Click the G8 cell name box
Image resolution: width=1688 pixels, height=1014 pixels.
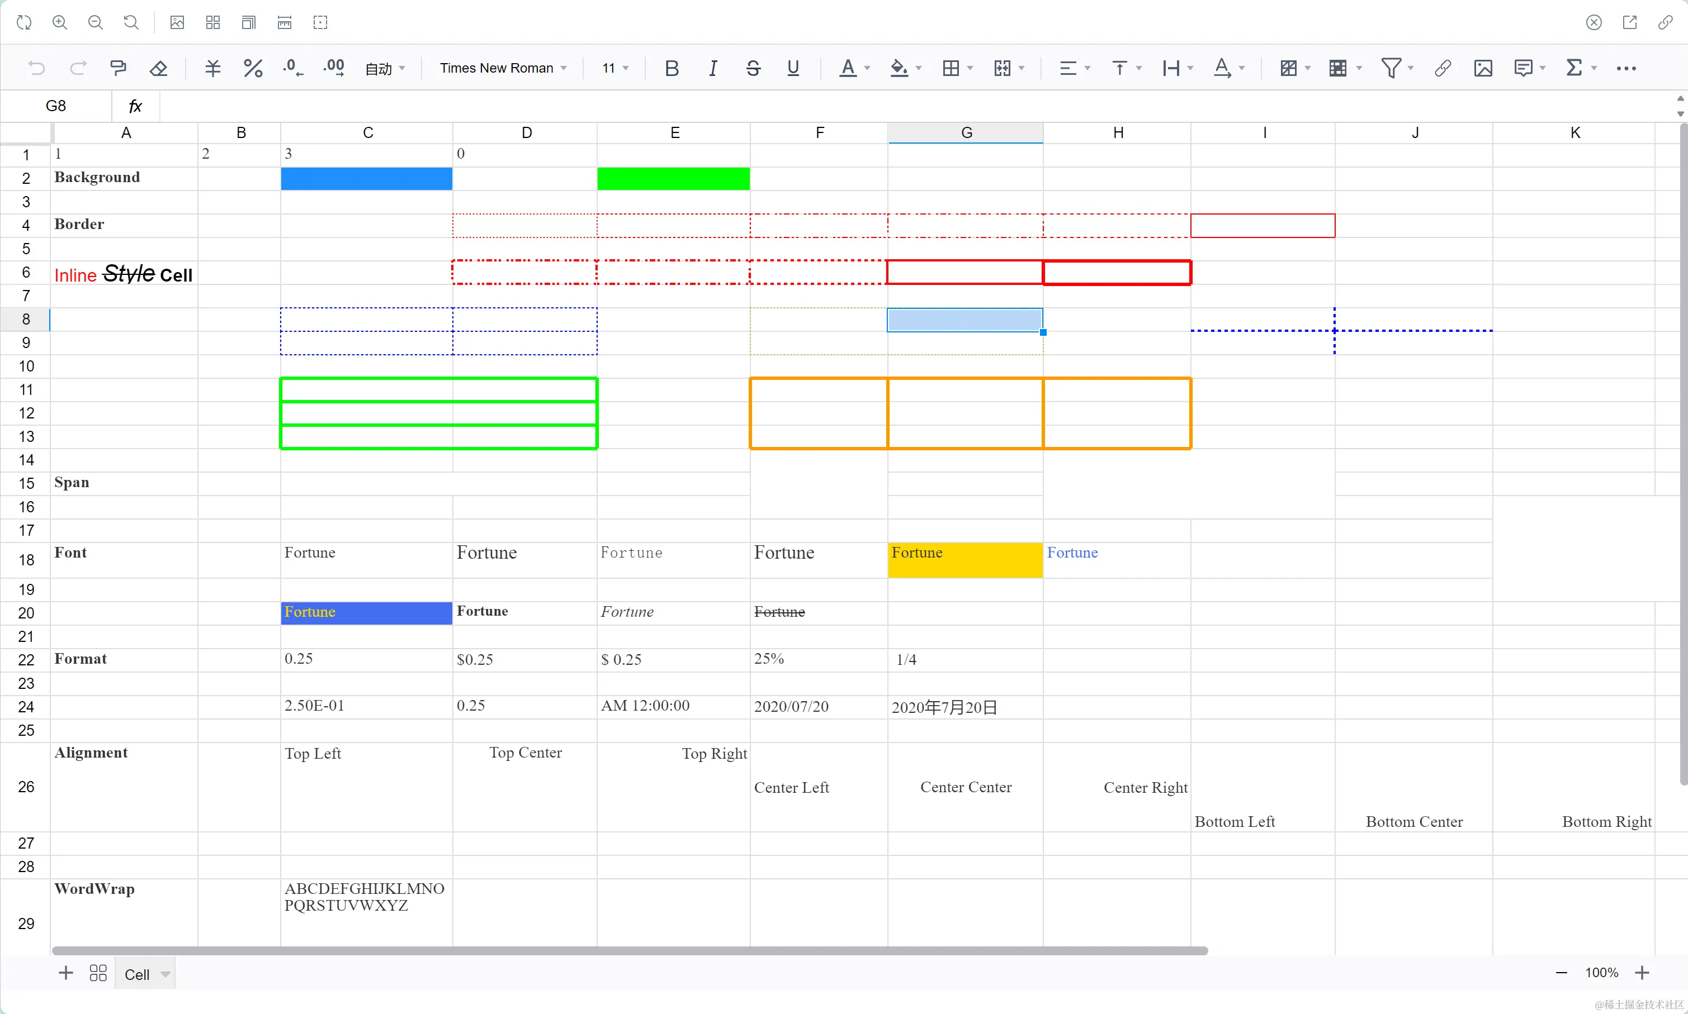(x=56, y=106)
